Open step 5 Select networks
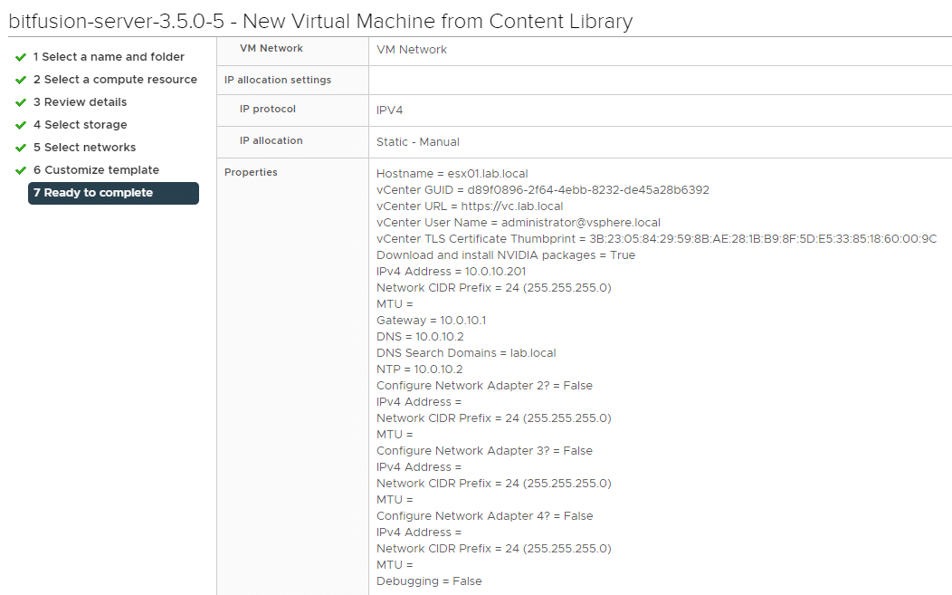The height and width of the screenshot is (595, 952). tap(84, 147)
